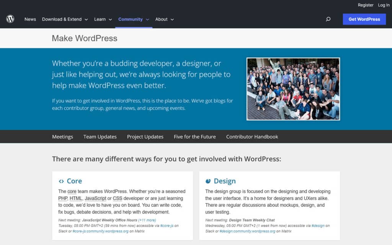Open the Meetings tab
The height and width of the screenshot is (245, 392).
[62, 136]
